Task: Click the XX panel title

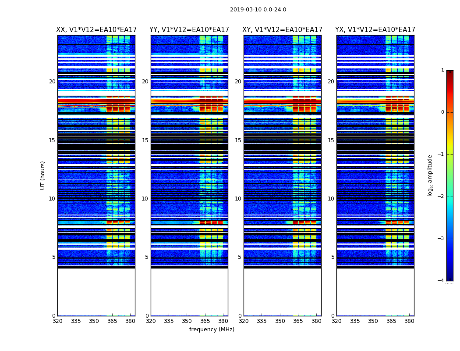Action: (96, 30)
